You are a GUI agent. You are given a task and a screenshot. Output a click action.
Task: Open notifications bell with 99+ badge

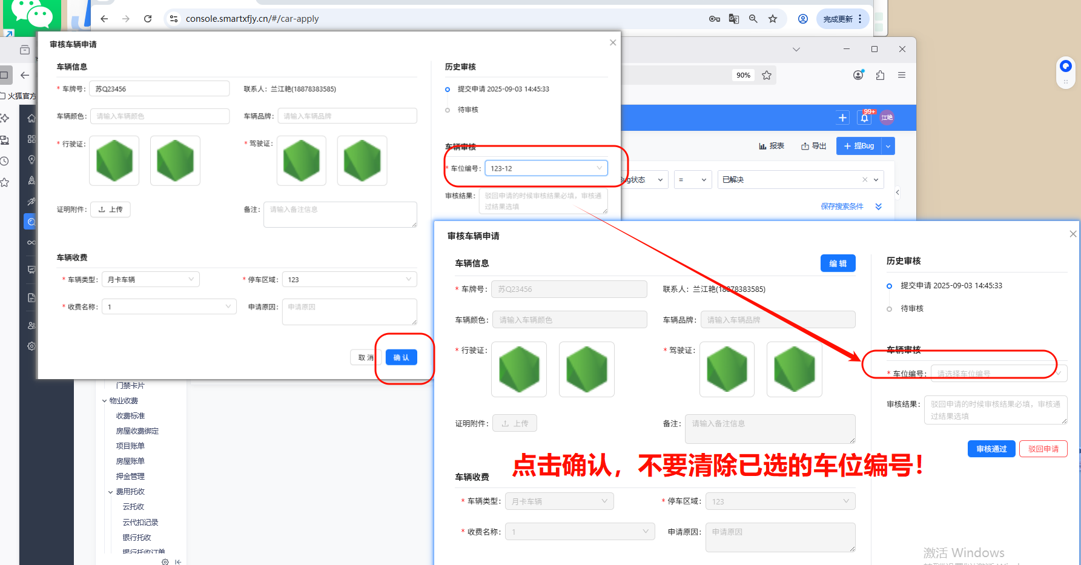coord(865,118)
